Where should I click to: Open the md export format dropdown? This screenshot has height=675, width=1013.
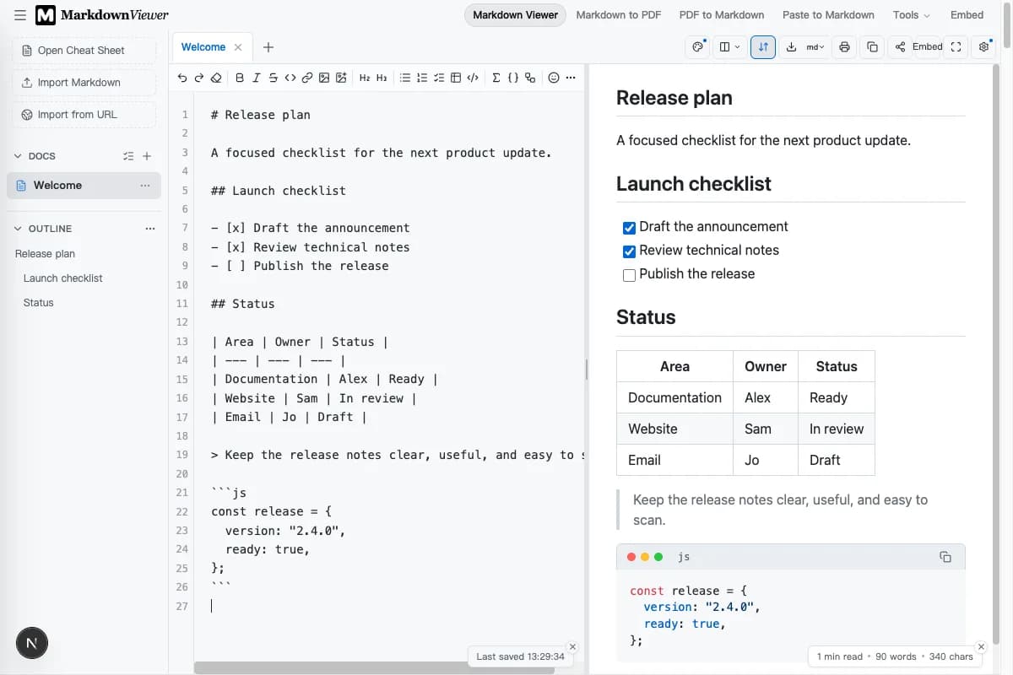click(815, 47)
